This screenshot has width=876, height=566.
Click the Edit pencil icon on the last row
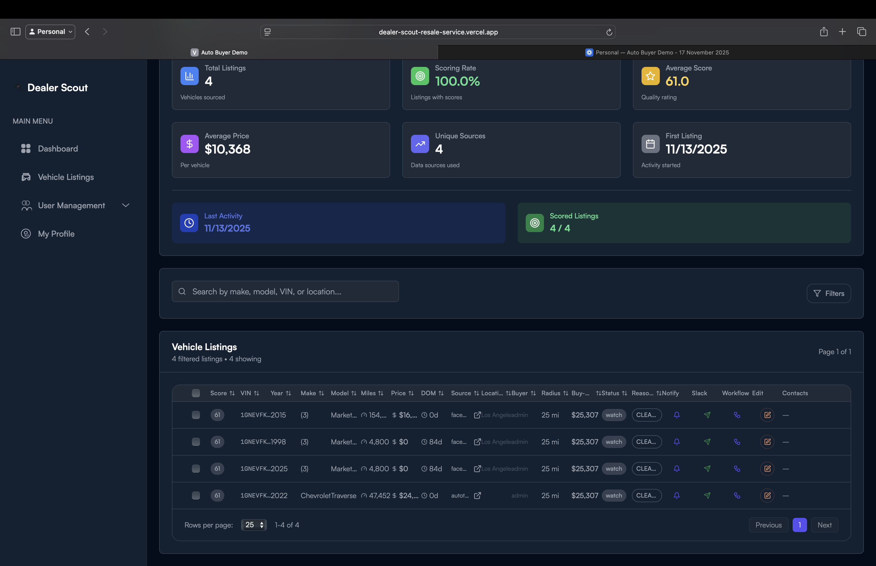[x=768, y=495]
